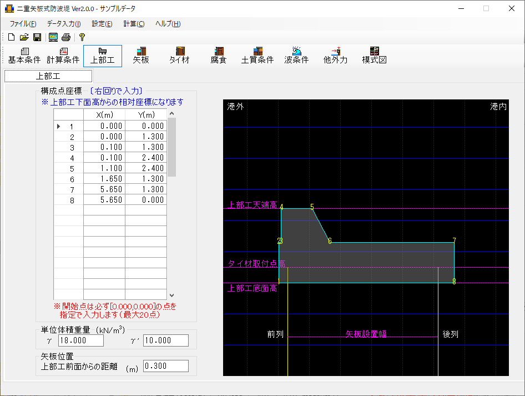Select row 1 header in coordinate table

point(69,126)
